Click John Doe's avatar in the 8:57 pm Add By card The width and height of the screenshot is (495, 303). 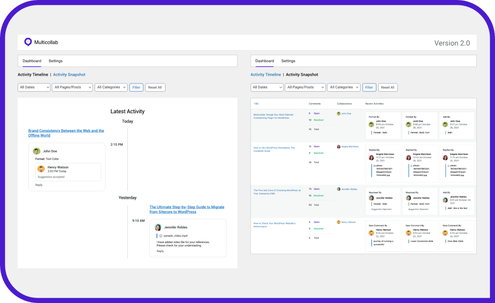pos(445,125)
